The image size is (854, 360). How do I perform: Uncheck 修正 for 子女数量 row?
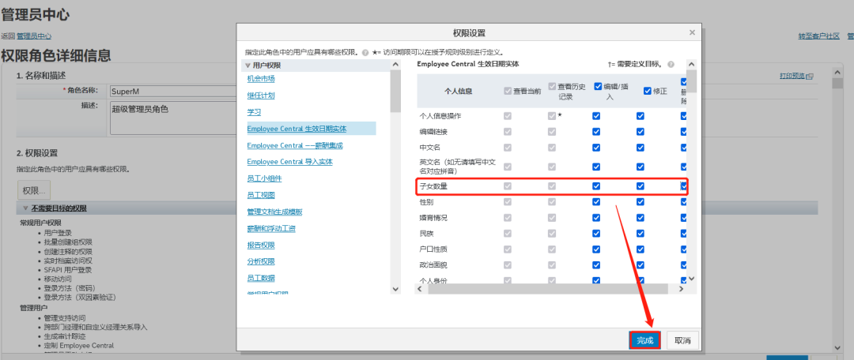[640, 186]
